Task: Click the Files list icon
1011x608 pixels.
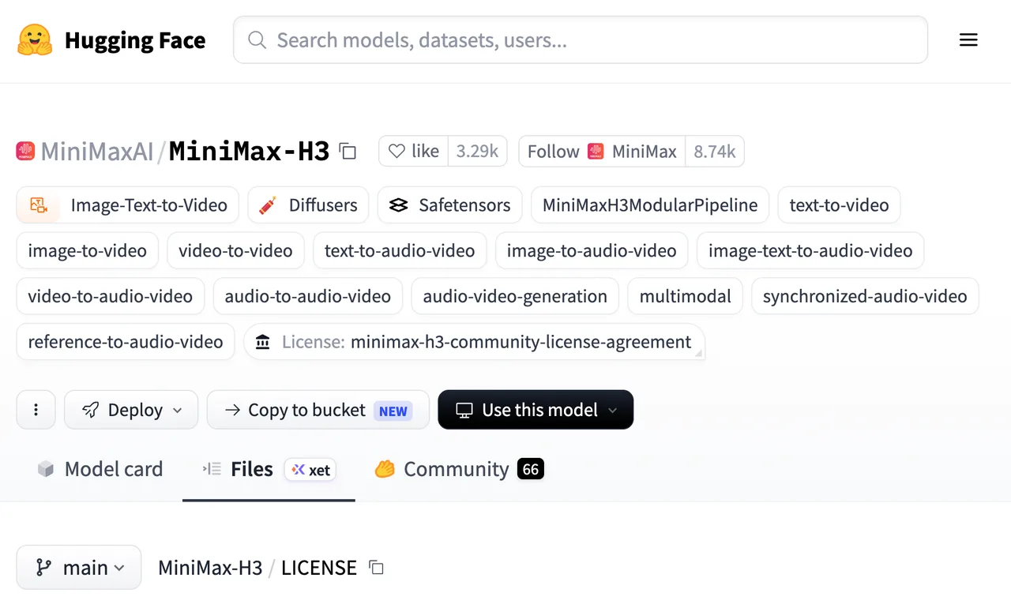Action: coord(211,469)
